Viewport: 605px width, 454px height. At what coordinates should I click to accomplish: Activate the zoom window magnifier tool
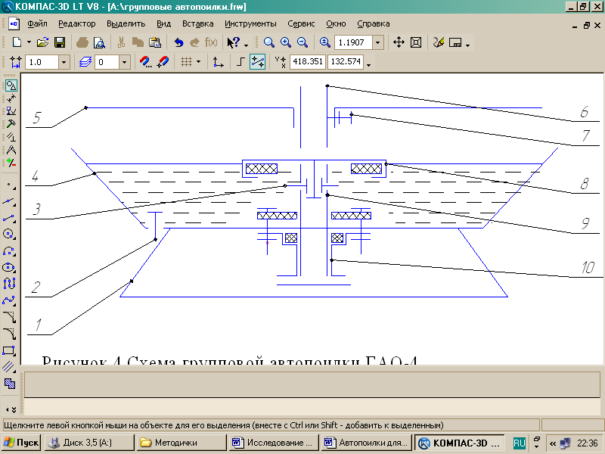point(269,42)
